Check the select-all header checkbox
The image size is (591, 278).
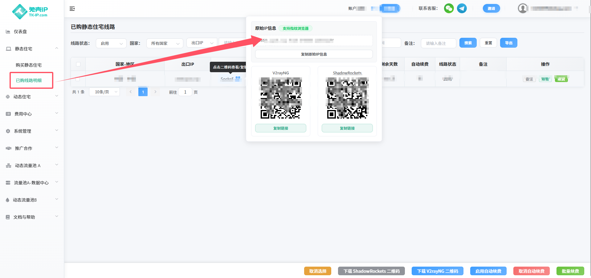[78, 64]
